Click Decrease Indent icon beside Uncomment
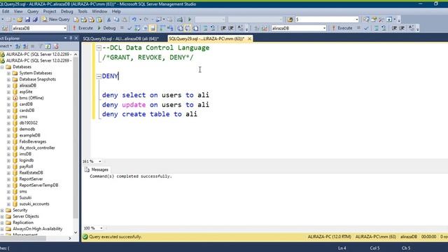 point(223,28)
